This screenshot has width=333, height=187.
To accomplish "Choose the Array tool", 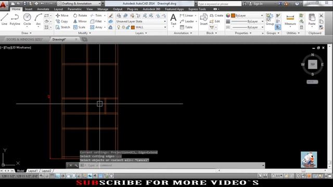I will click(96, 28).
